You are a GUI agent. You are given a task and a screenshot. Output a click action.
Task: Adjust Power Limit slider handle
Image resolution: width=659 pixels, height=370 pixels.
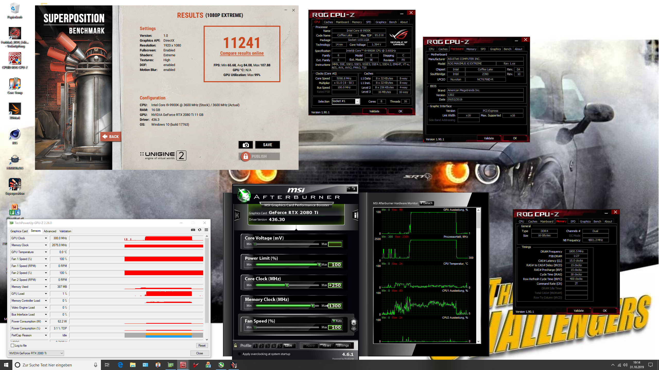coord(319,265)
